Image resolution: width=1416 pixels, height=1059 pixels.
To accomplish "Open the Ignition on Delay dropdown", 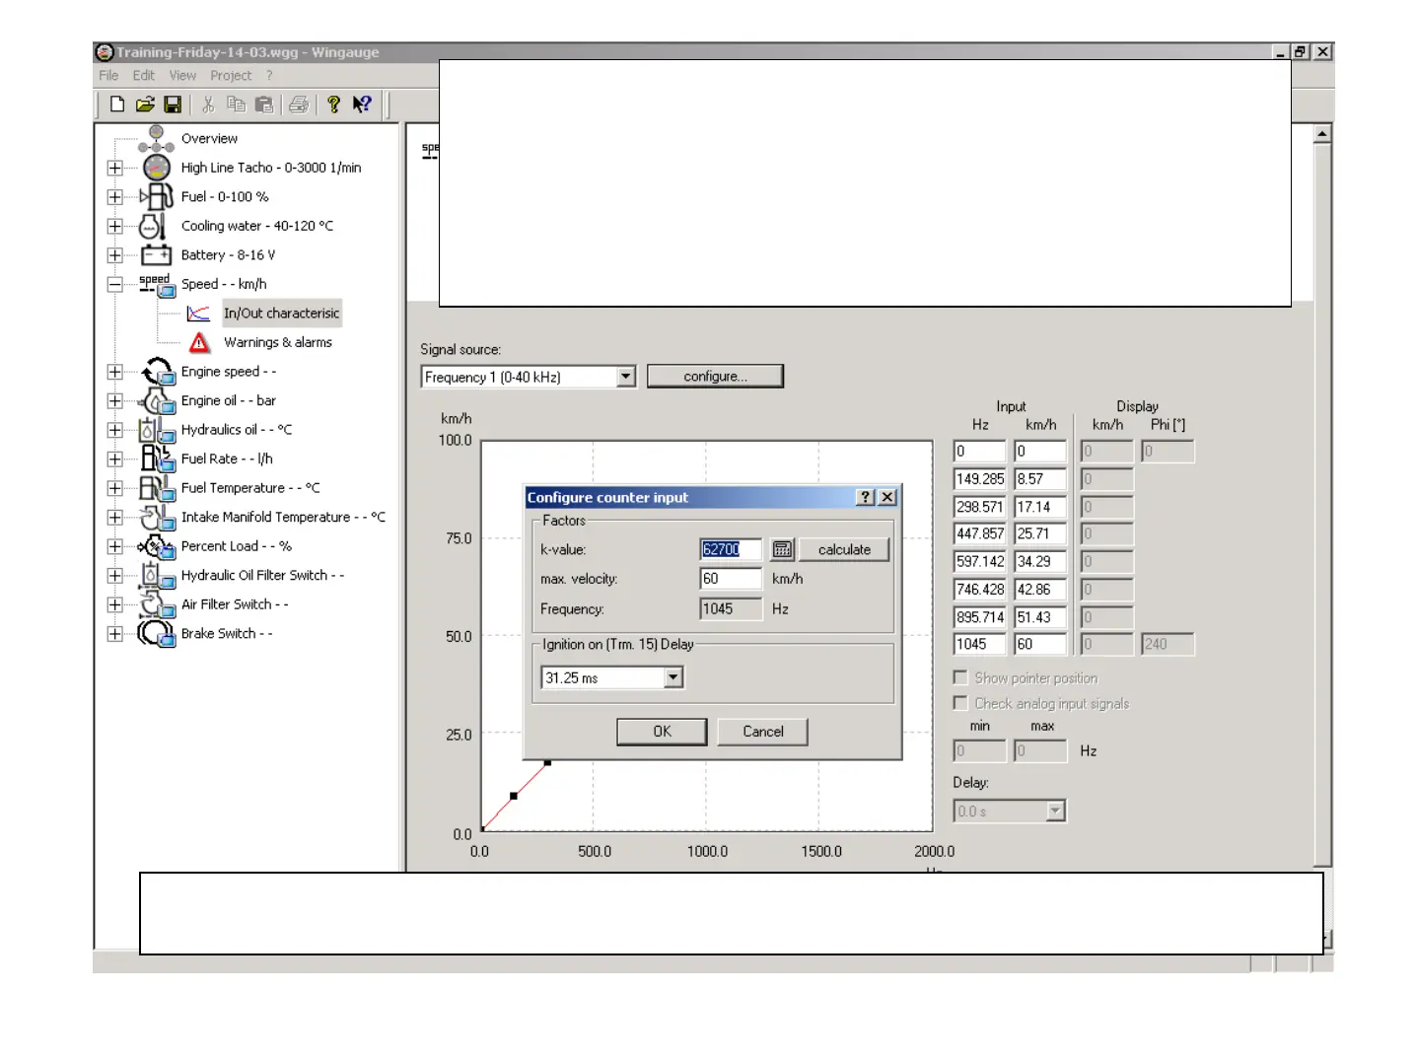I will pyautogui.click(x=673, y=677).
